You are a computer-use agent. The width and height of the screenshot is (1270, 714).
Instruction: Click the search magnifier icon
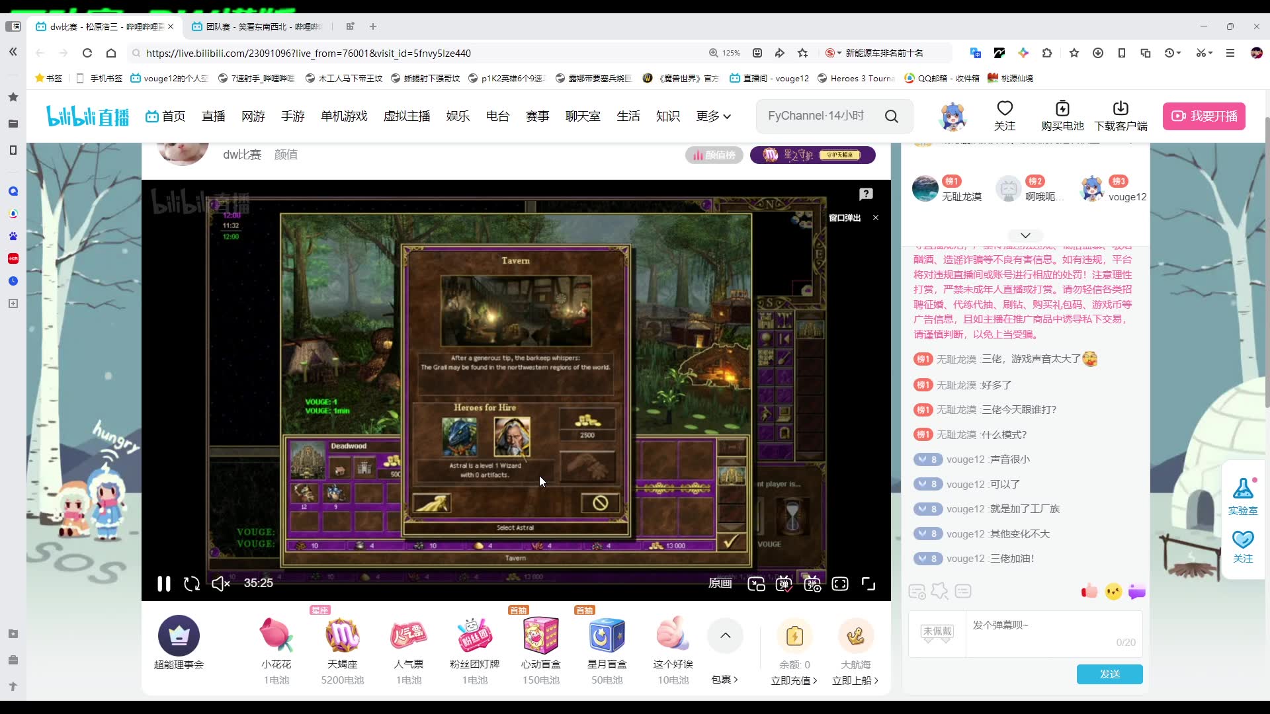892,116
